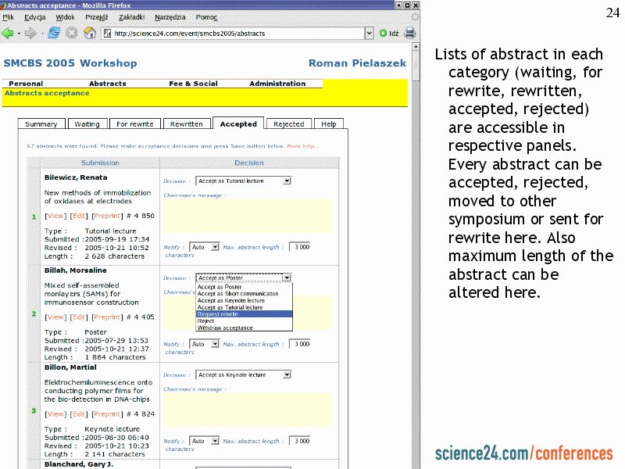Click the 'More help...' link
The height and width of the screenshot is (469, 625).
coord(302,146)
